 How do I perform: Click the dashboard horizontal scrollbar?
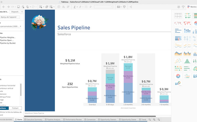tap(90, 116)
